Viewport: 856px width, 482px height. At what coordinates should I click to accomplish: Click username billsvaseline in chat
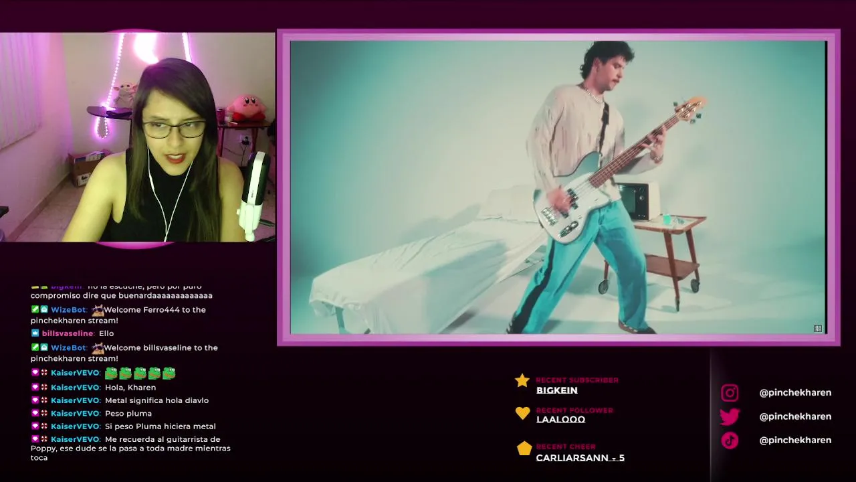(x=68, y=333)
